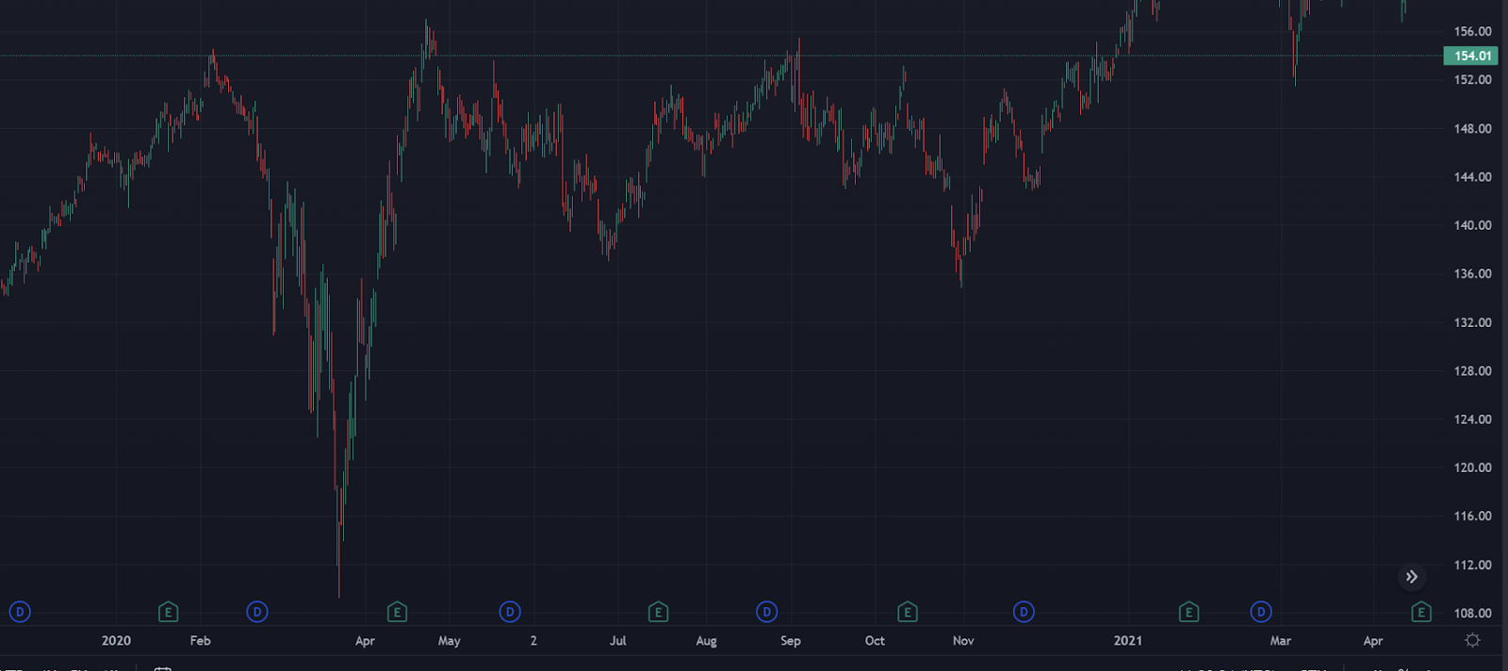Click the 128.00 price axis label

pyautogui.click(x=1472, y=371)
